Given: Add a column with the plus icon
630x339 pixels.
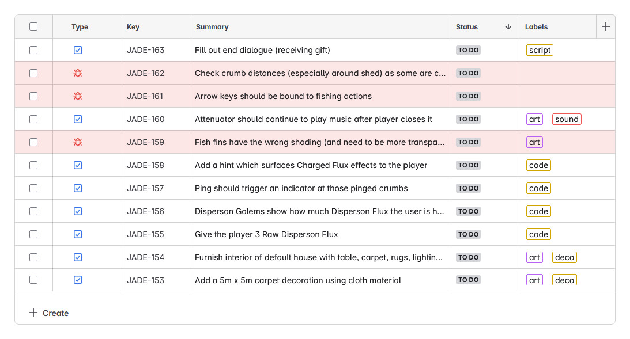Looking at the screenshot, I should [x=605, y=27].
